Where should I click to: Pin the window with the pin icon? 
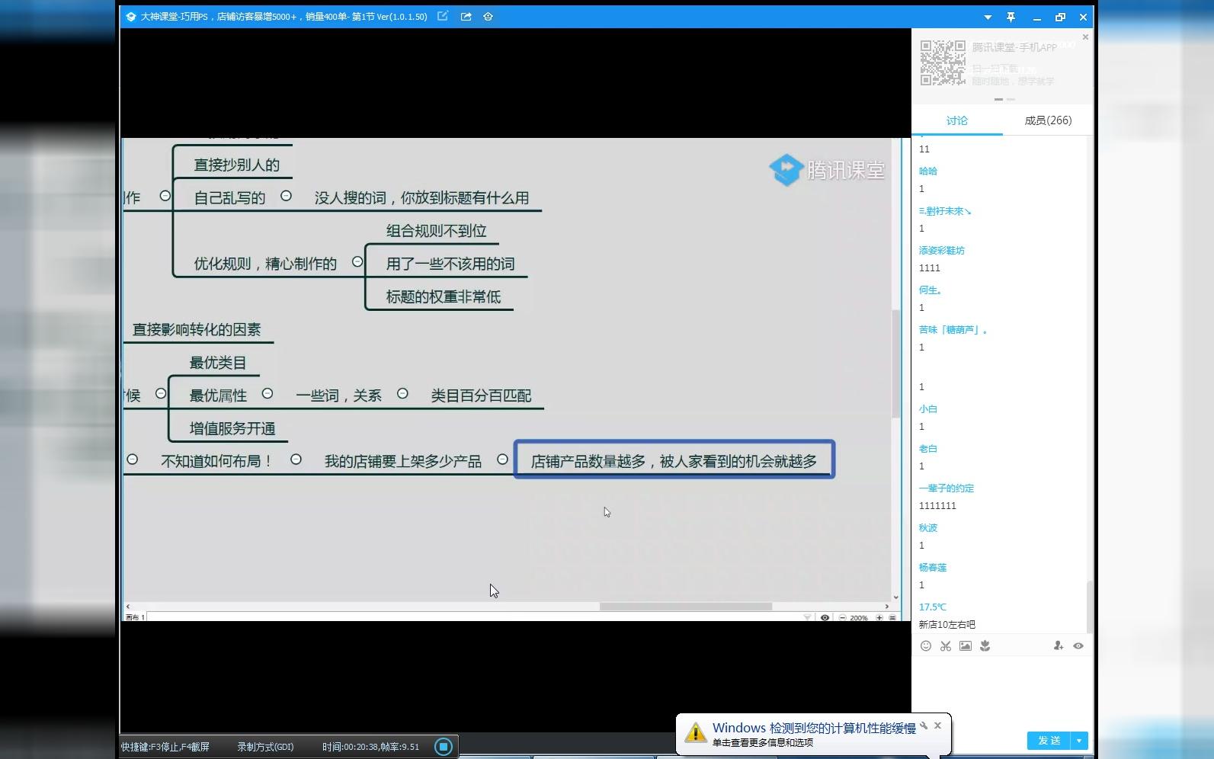pos(1011,17)
